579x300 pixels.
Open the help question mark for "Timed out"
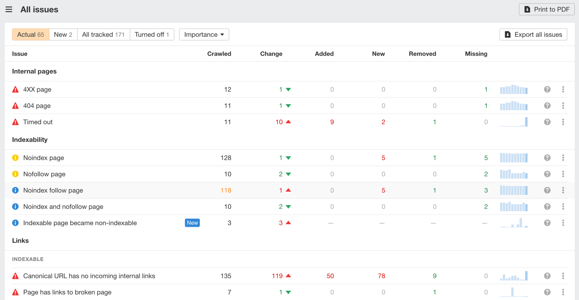tap(547, 122)
